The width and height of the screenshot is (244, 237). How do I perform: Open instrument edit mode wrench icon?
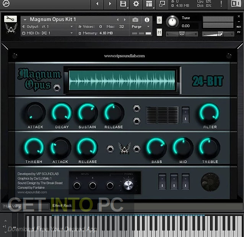click(x=10, y=19)
